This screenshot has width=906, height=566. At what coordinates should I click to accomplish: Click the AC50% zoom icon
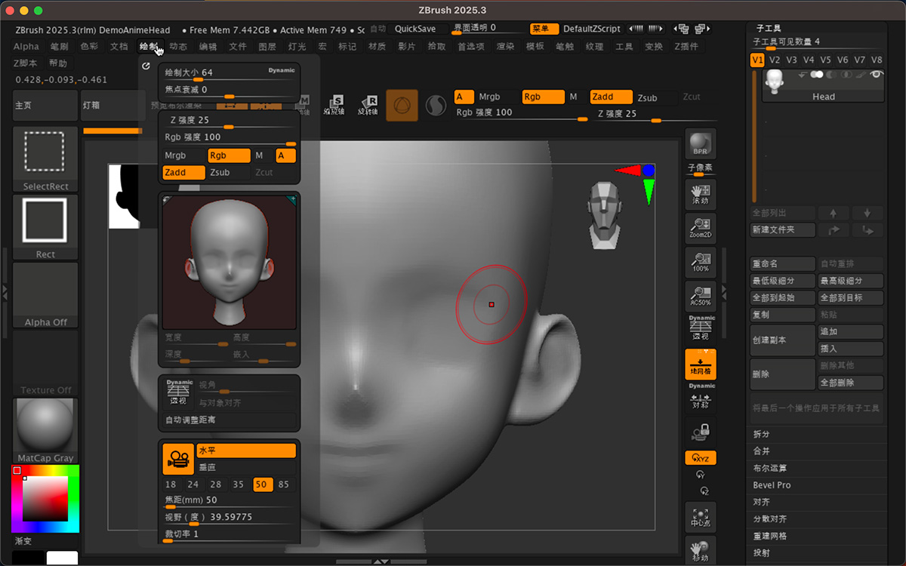coord(700,296)
